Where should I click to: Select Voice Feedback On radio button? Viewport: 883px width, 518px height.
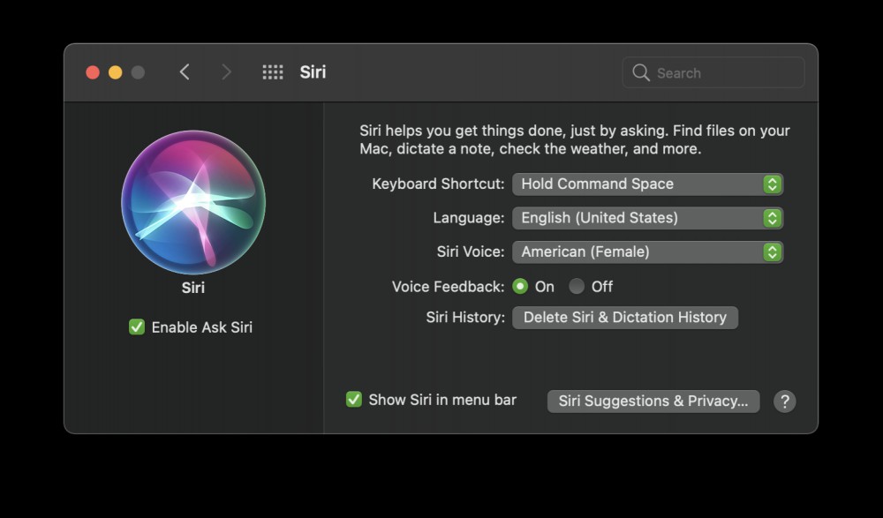point(520,287)
